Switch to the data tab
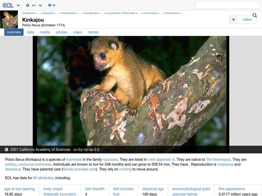 click(30, 32)
